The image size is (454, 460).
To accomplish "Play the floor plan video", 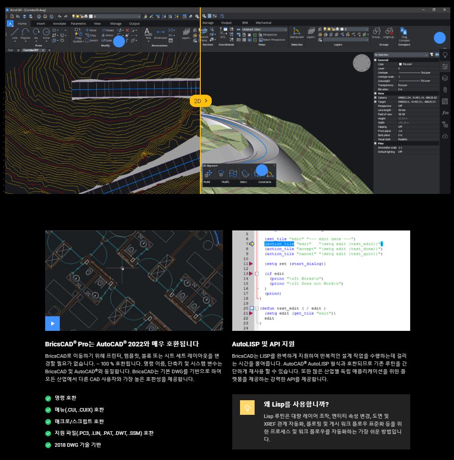I will tap(52, 323).
